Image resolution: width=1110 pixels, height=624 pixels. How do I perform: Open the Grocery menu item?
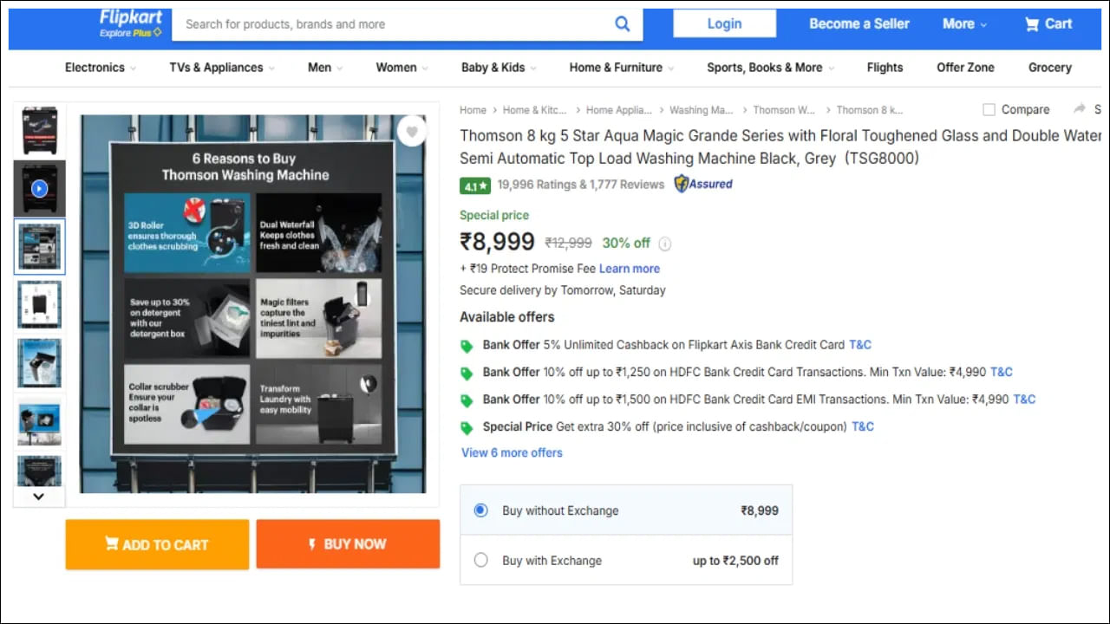1049,68
